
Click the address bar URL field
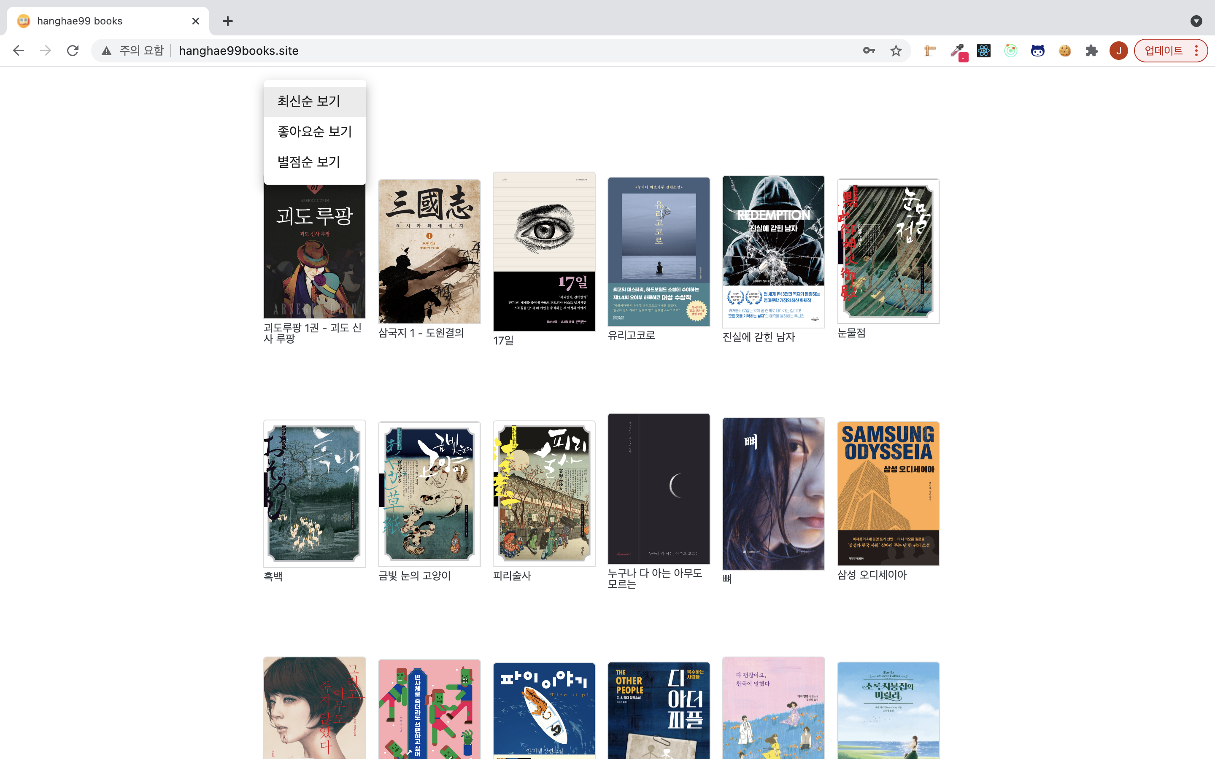coord(452,51)
